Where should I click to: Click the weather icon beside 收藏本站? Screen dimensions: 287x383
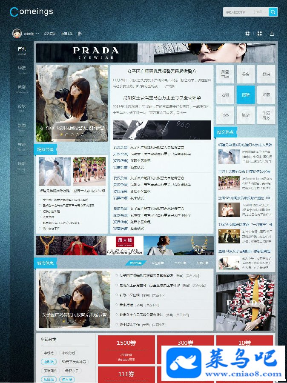80,34
